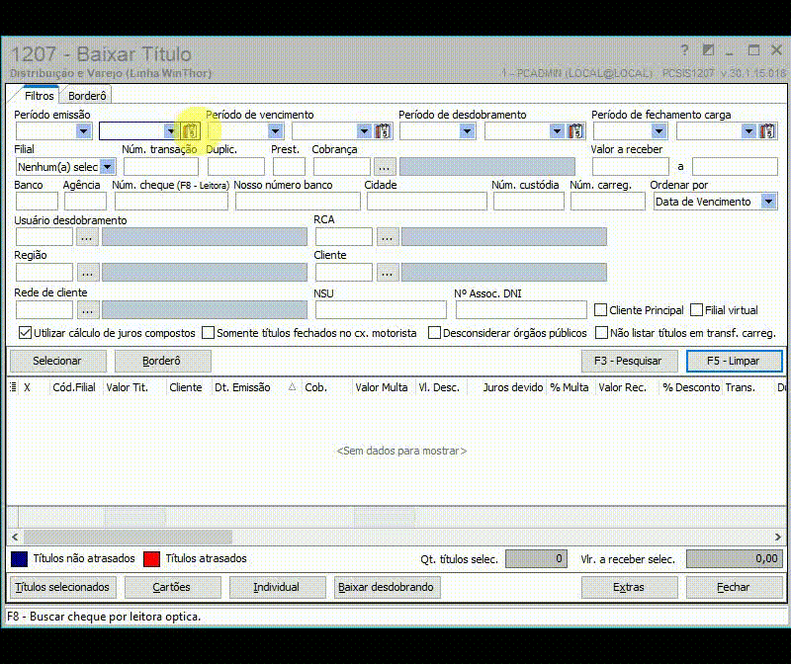Open the grid column chooser icon
The width and height of the screenshot is (791, 664).
[13, 387]
